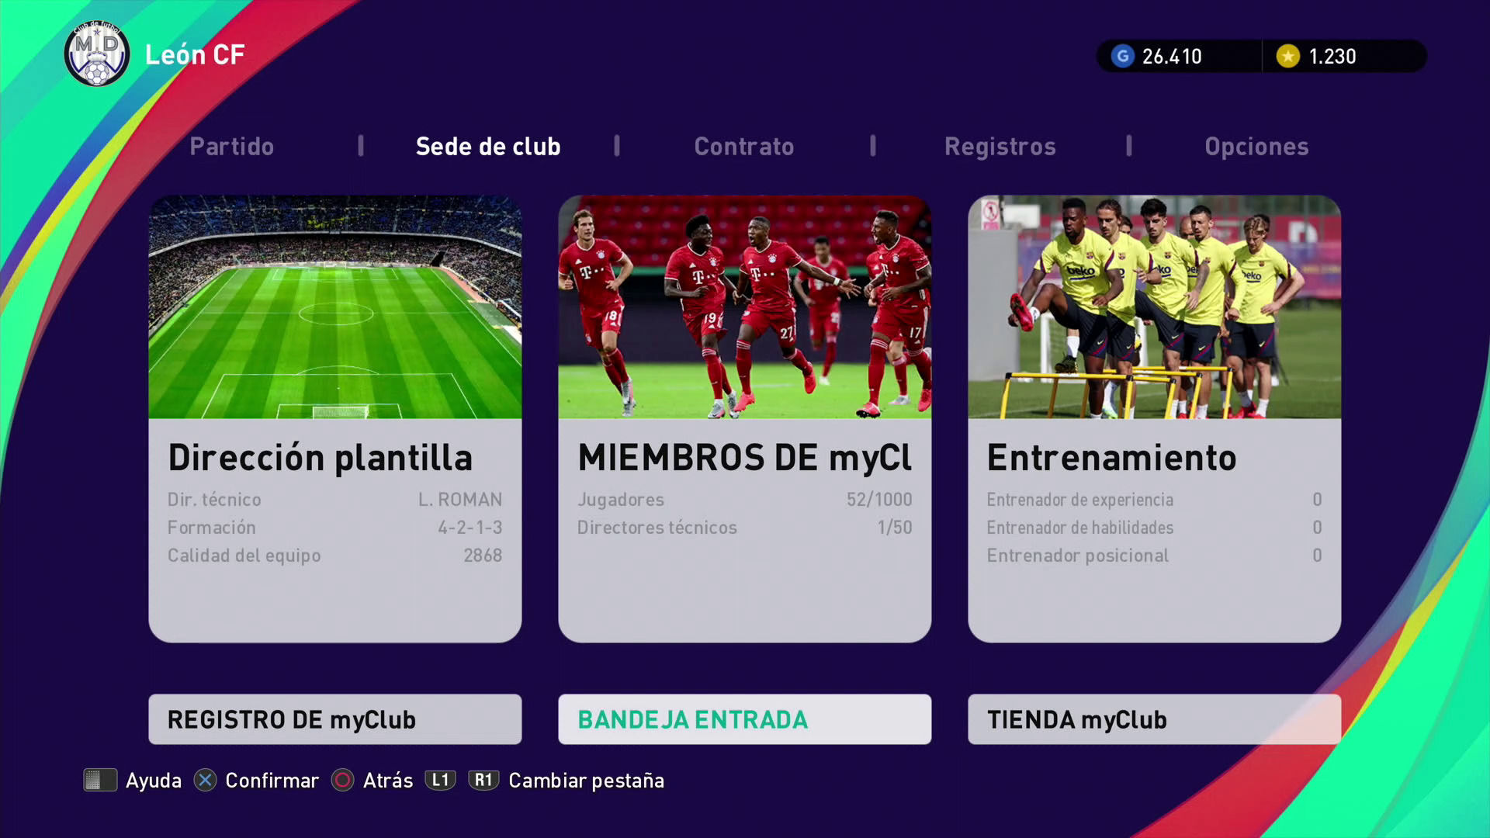1490x838 pixels.
Task: Click the blue GP currency icon
Action: click(x=1122, y=56)
